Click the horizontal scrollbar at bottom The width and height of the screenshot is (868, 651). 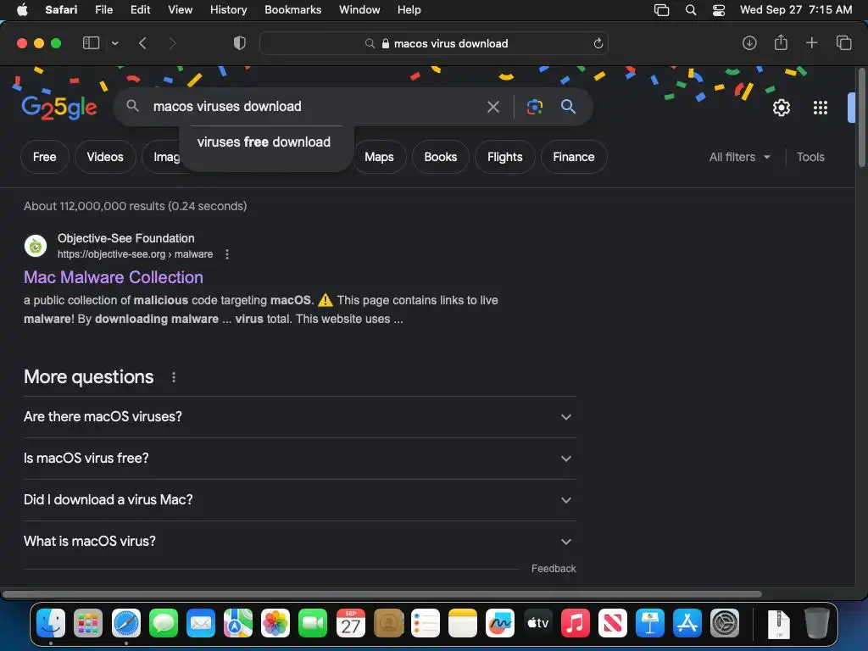click(x=382, y=594)
